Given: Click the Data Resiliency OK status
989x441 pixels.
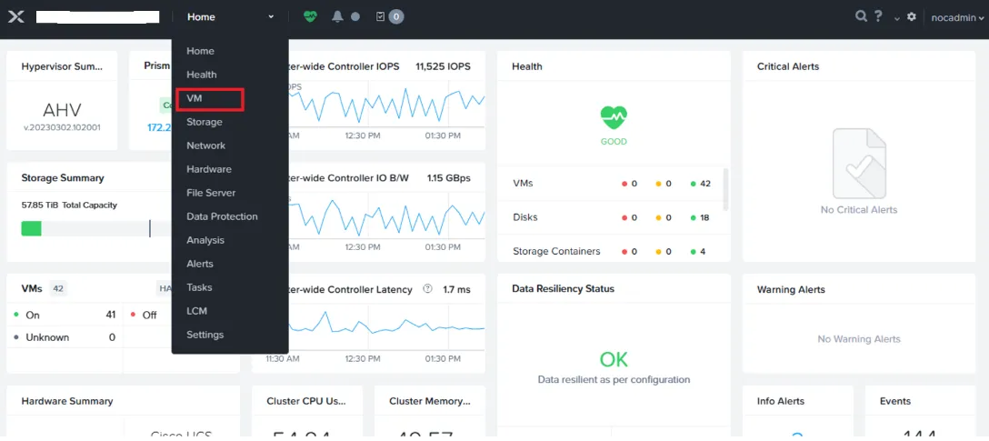Looking at the screenshot, I should (x=614, y=359).
